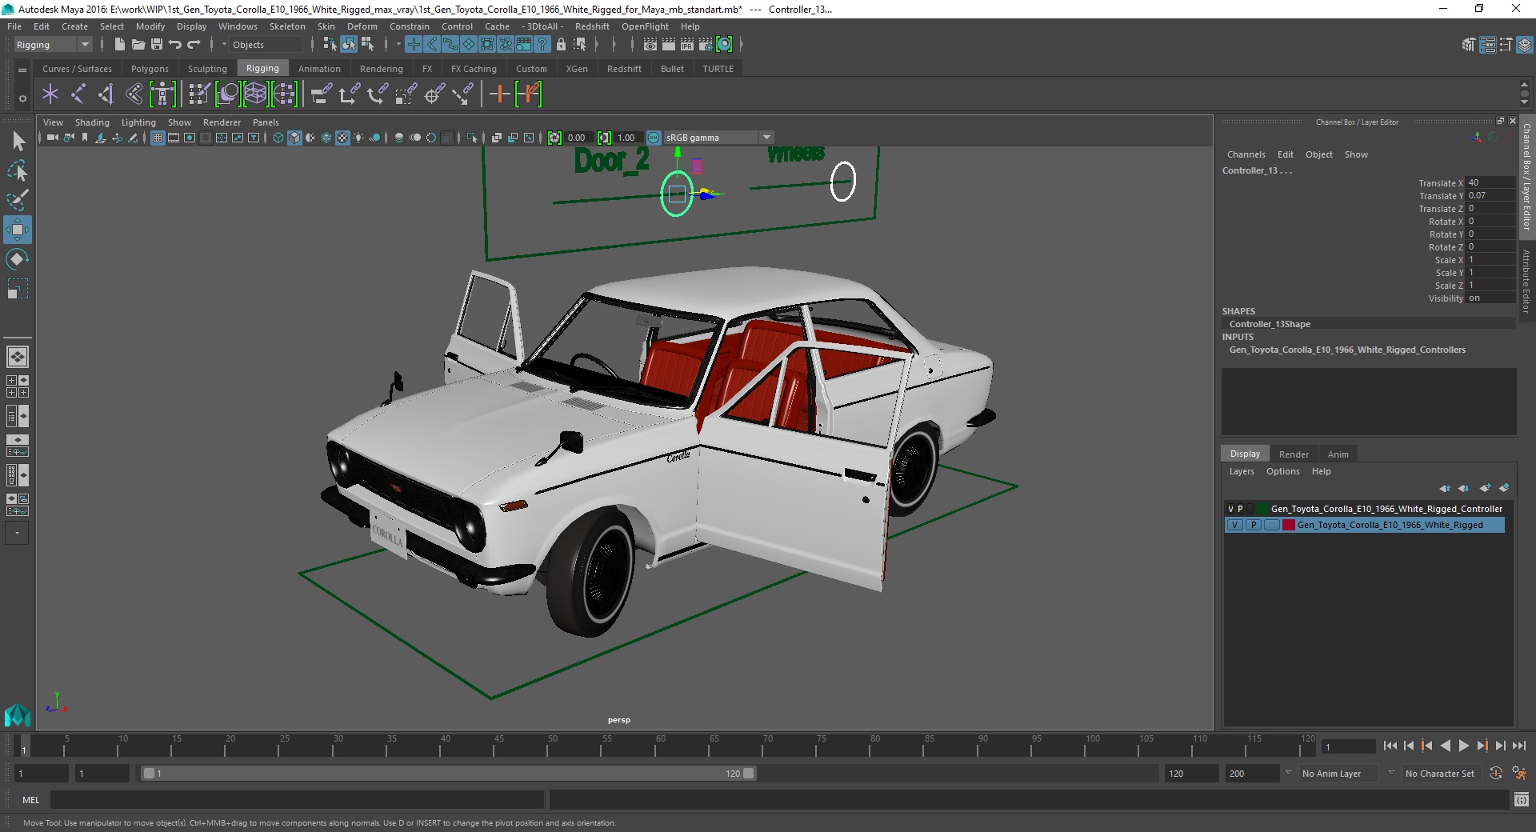Toggle visibility of Rigged_Controller layer
This screenshot has height=832, width=1536.
click(1230, 509)
